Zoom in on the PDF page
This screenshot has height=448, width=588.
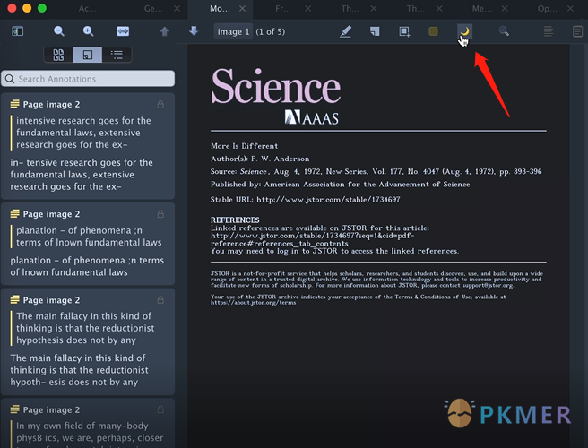tap(88, 31)
